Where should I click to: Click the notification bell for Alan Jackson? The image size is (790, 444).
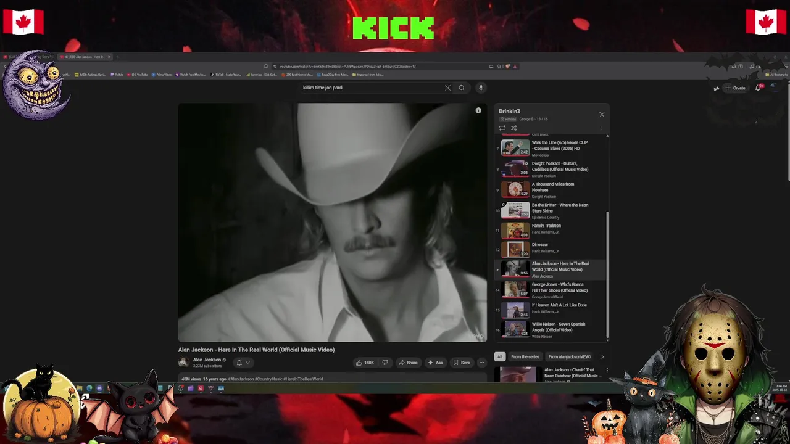(239, 363)
